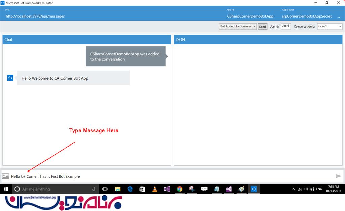Click the App Secret field
Screen dimensions: 345x211
[x=307, y=16]
